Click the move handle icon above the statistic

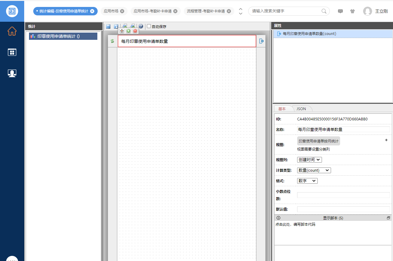122,31
